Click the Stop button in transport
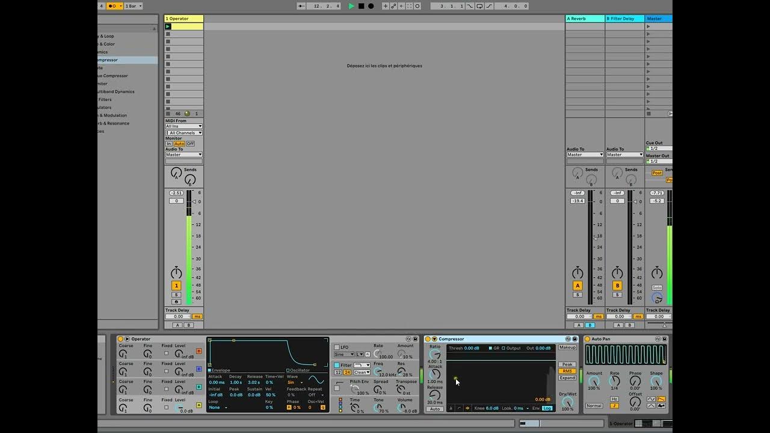The height and width of the screenshot is (433, 770). tap(361, 6)
